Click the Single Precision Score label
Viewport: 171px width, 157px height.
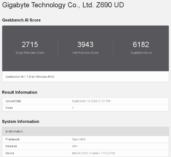(30, 53)
